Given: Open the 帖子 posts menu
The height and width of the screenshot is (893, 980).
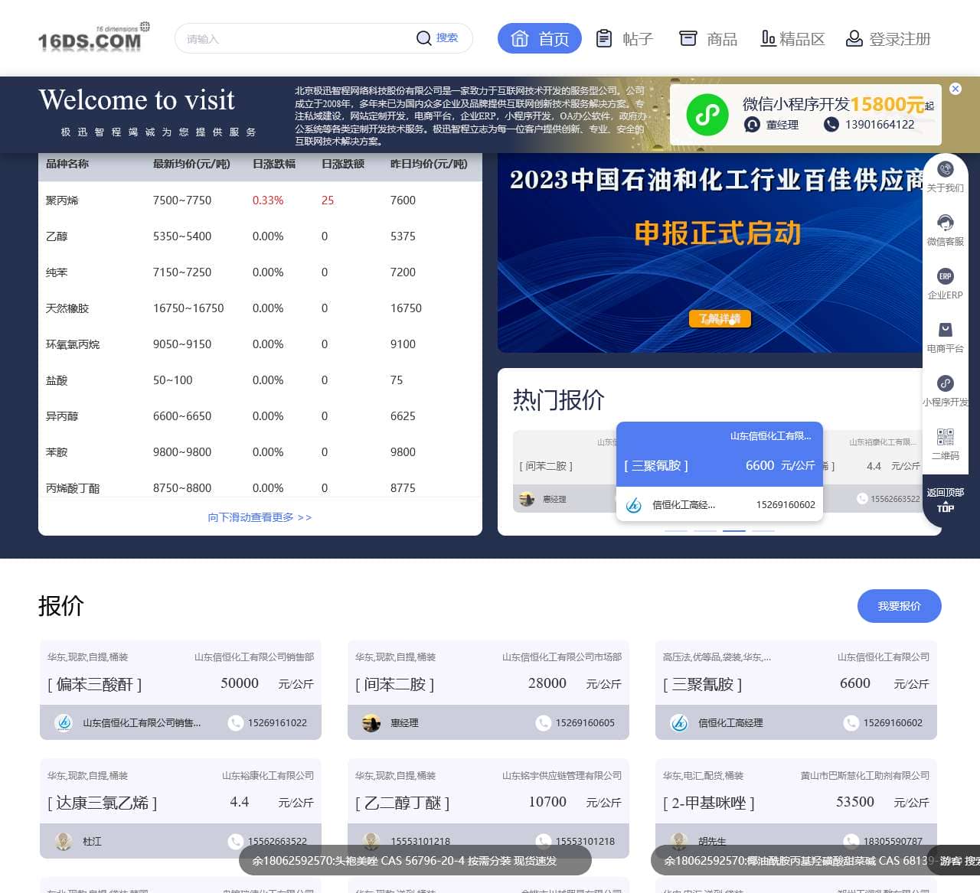Looking at the screenshot, I should coord(625,38).
